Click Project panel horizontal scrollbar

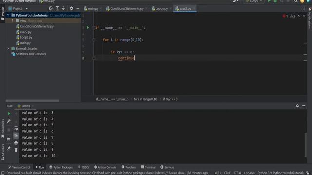[32, 101]
